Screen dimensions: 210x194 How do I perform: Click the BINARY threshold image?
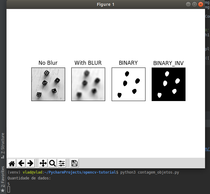pyautogui.click(x=128, y=84)
